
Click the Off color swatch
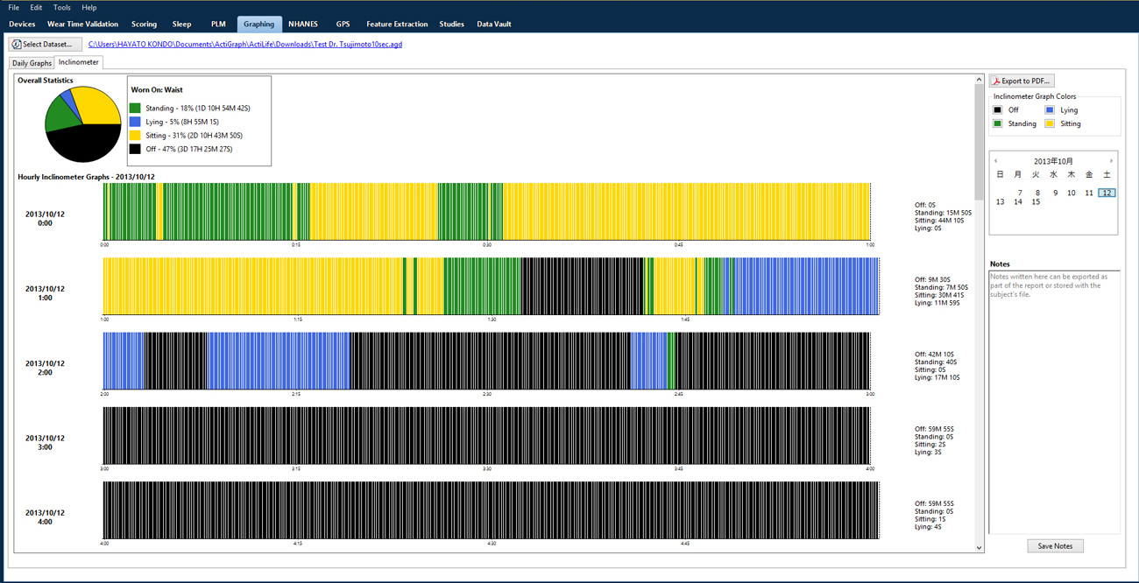998,110
